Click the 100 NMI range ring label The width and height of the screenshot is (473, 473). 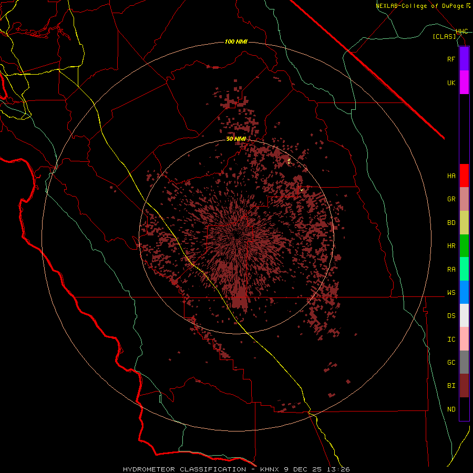[x=236, y=42]
